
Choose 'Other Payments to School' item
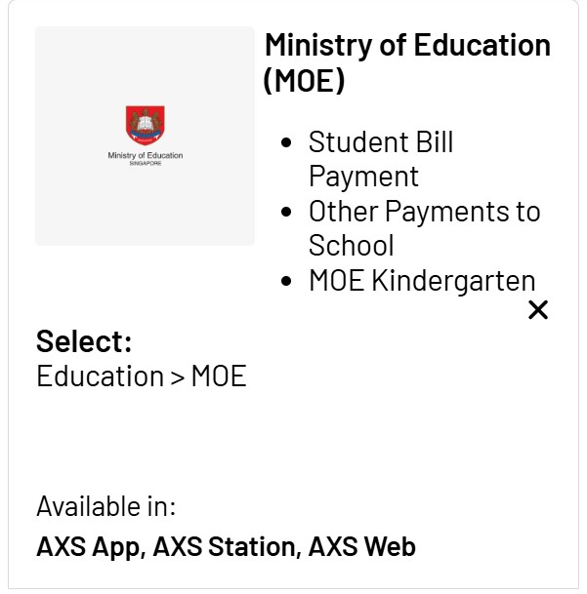(x=424, y=227)
